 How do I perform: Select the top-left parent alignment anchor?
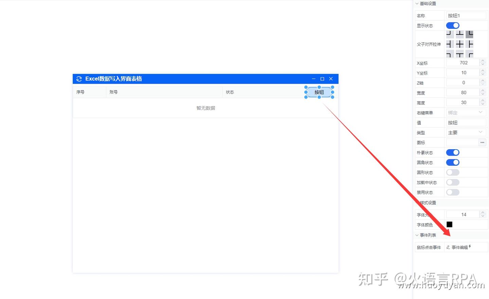tap(450, 34)
